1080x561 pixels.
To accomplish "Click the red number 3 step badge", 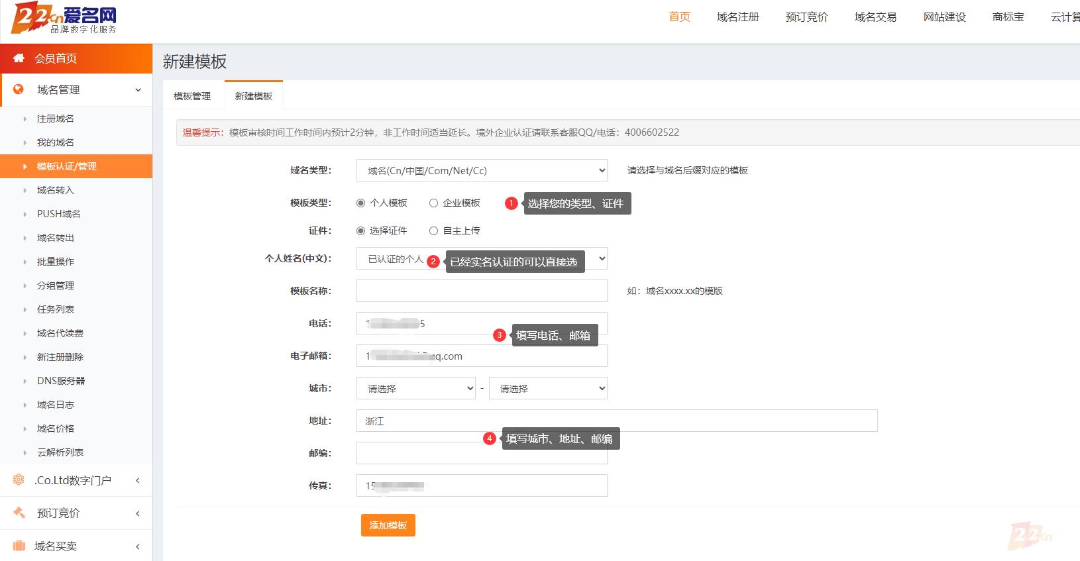I will click(x=500, y=335).
